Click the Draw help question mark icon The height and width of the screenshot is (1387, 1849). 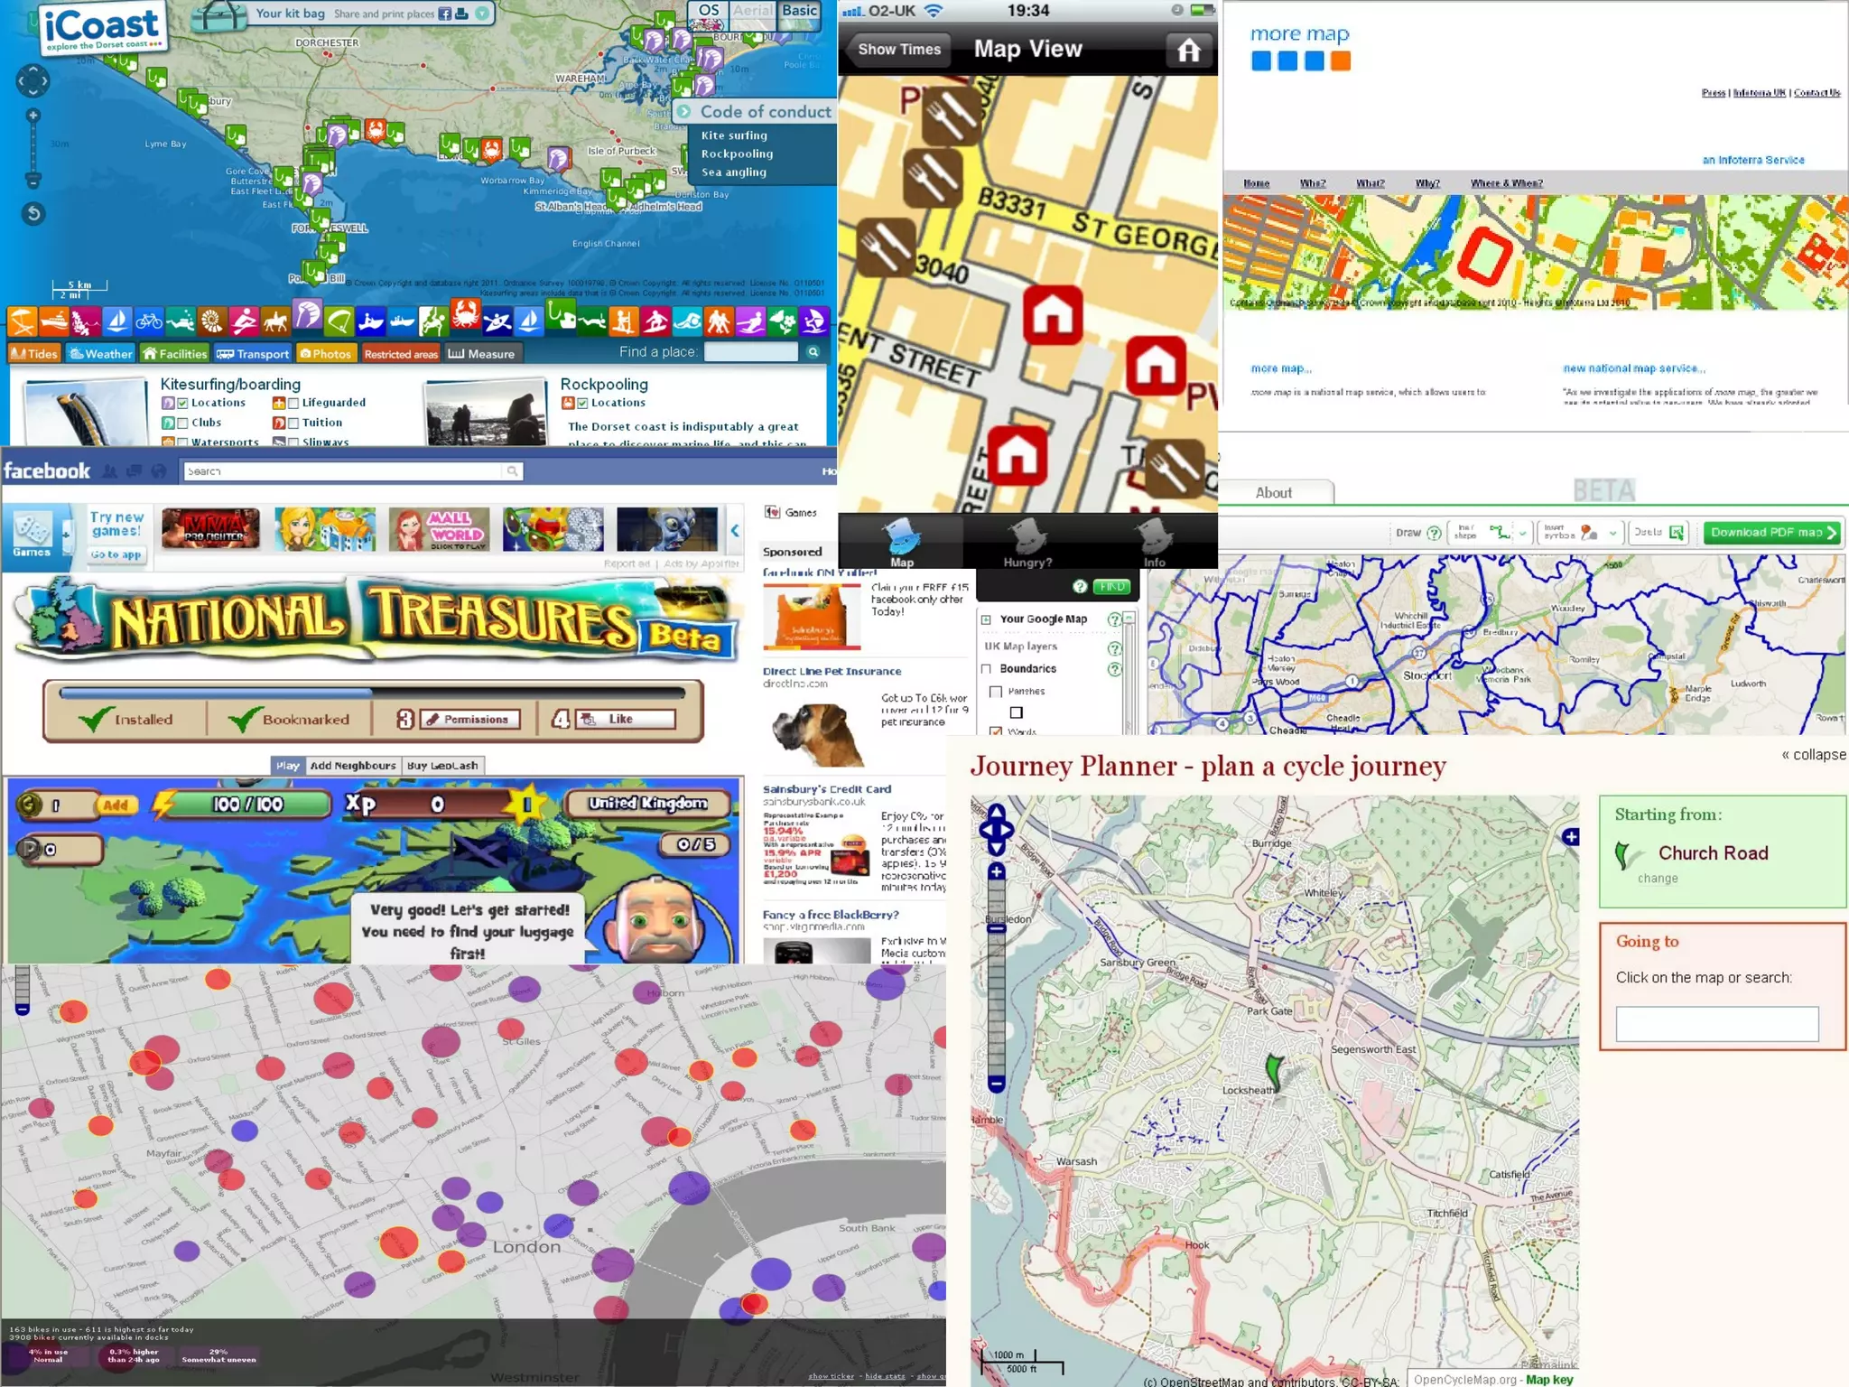click(1433, 533)
